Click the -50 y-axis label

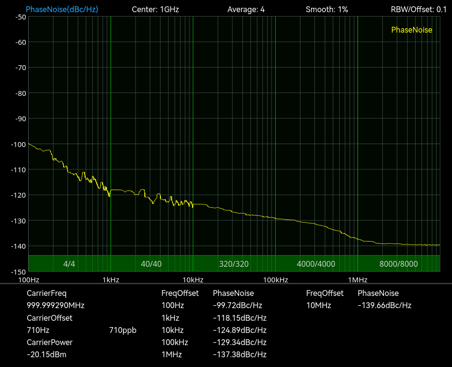20,17
